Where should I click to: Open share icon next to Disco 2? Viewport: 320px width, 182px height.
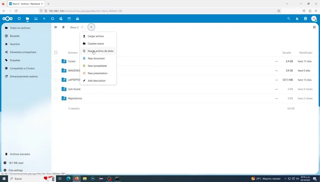tap(82, 27)
